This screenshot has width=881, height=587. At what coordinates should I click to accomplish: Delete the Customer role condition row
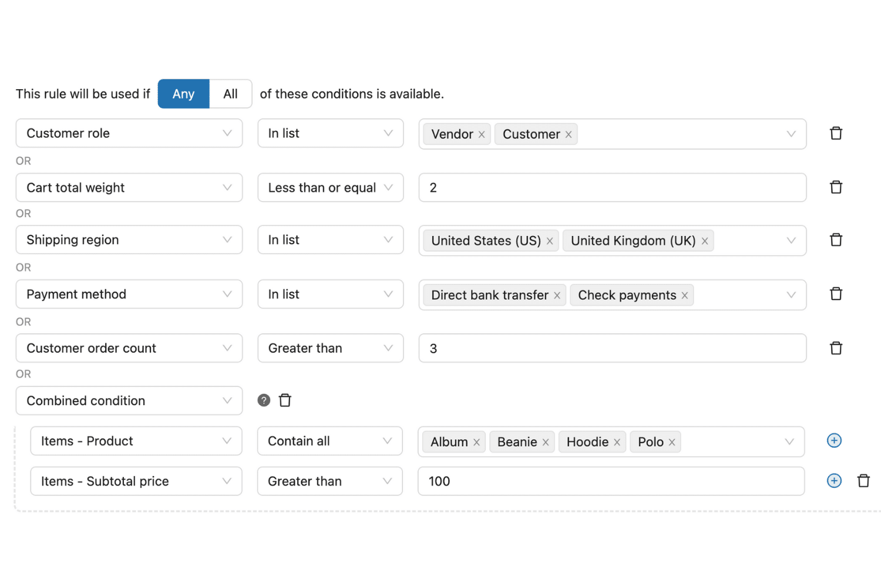836,134
